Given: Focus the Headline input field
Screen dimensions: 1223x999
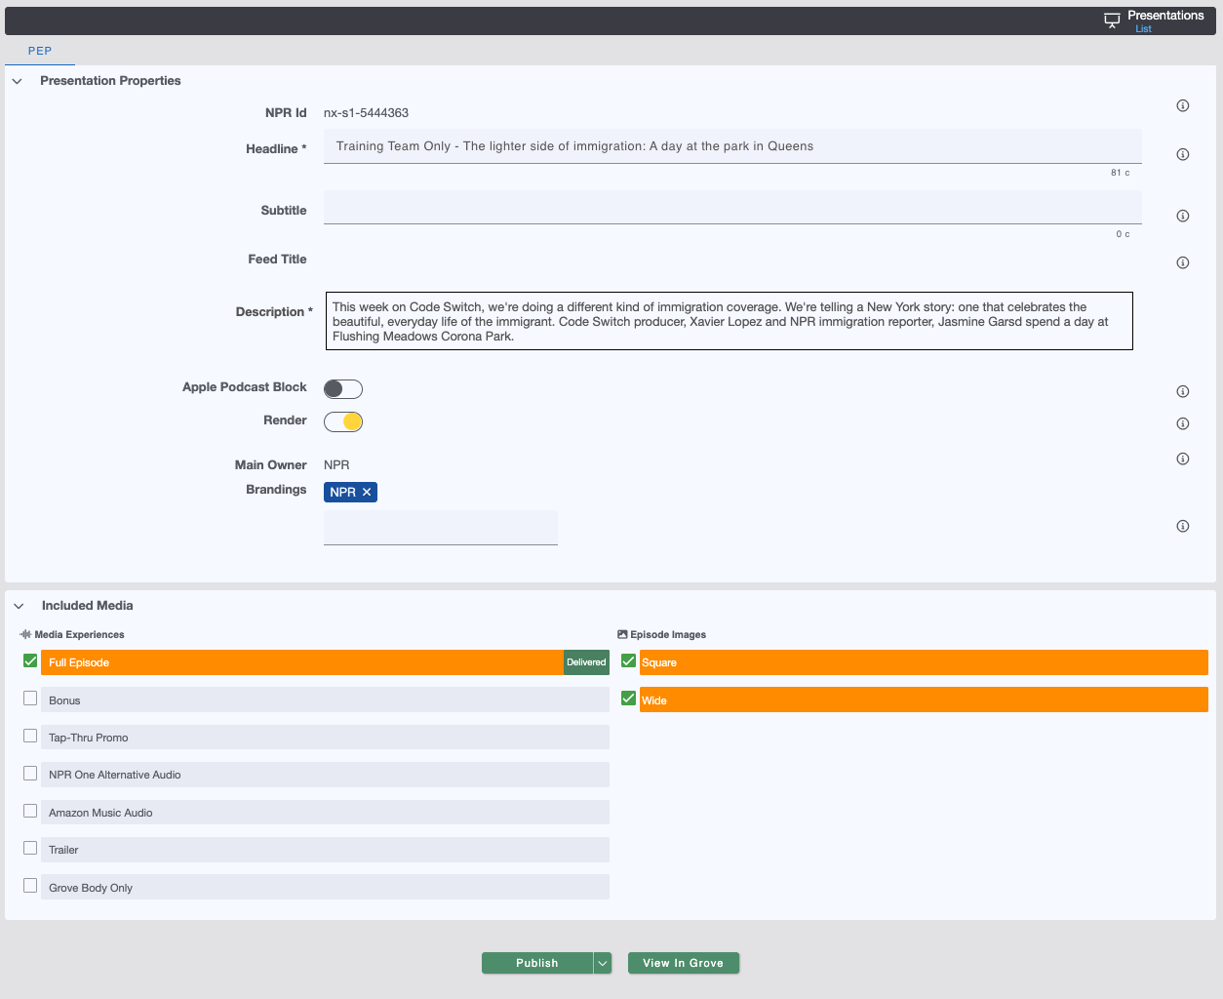Looking at the screenshot, I should click(732, 146).
